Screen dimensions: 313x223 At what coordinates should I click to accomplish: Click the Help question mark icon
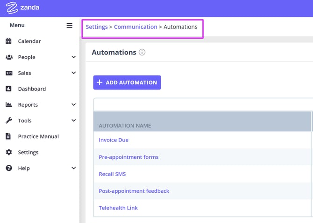8,168
